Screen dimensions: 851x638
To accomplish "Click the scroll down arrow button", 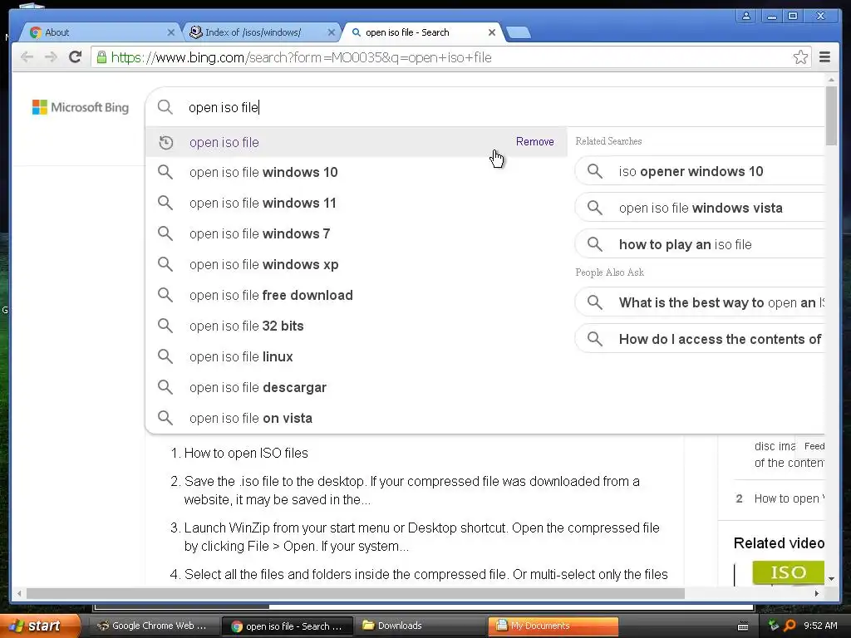I will (x=831, y=579).
